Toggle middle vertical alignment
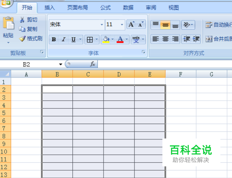This screenshot has height=178, width=232. [165, 25]
